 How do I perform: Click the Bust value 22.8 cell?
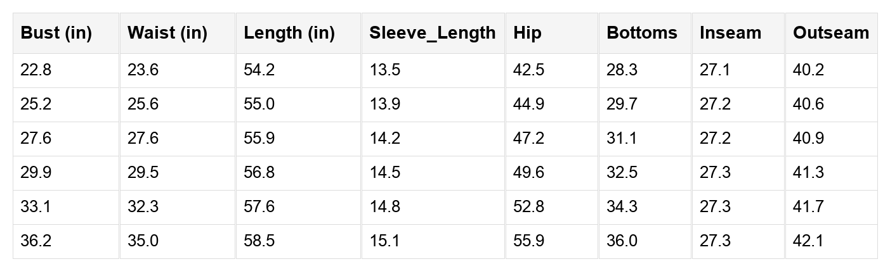[x=36, y=70]
